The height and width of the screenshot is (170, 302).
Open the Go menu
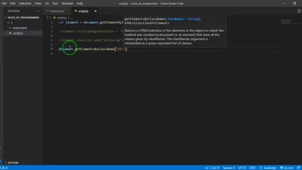47,3
